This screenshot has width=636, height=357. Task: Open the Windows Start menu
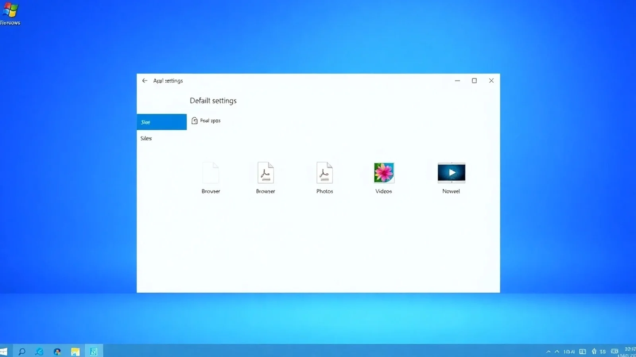tap(4, 351)
